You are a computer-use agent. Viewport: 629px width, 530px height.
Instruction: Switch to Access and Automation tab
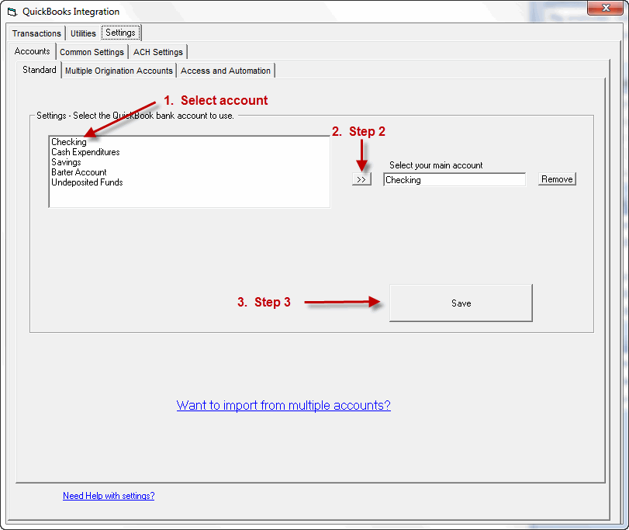226,71
